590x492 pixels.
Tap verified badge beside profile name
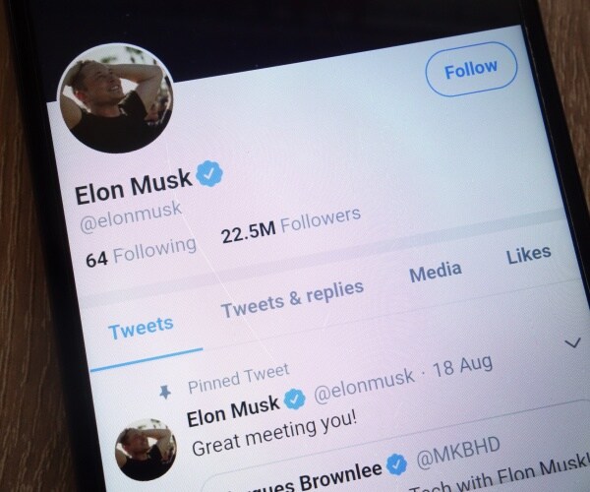(x=209, y=173)
